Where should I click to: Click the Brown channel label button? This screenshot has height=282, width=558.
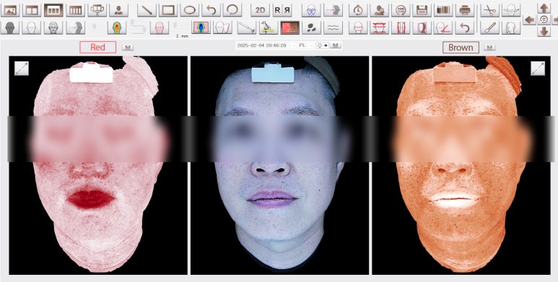click(x=461, y=48)
